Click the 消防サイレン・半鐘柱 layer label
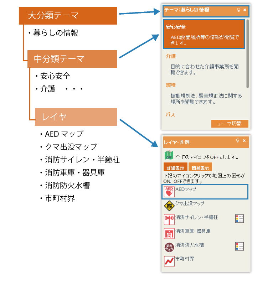 tap(196, 217)
